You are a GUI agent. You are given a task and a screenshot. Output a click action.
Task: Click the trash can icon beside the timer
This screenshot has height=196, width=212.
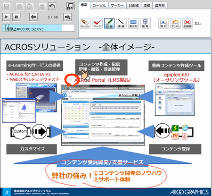click(x=42, y=6)
